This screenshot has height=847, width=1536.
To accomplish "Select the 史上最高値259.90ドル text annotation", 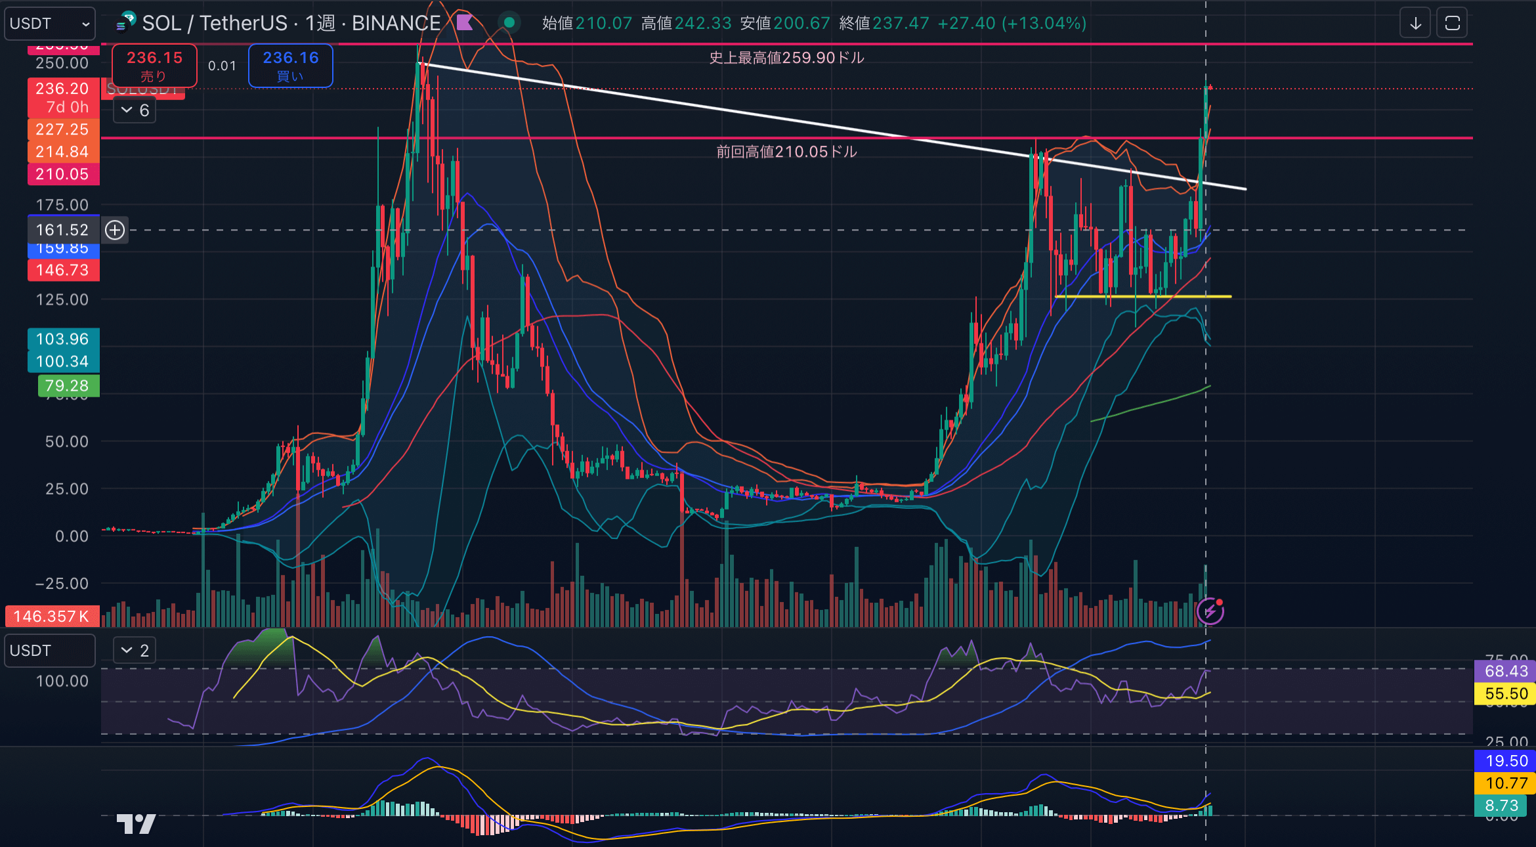I will pyautogui.click(x=786, y=58).
